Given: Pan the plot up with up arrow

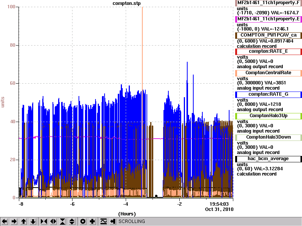Looking at the screenshot, I should coord(23,221).
